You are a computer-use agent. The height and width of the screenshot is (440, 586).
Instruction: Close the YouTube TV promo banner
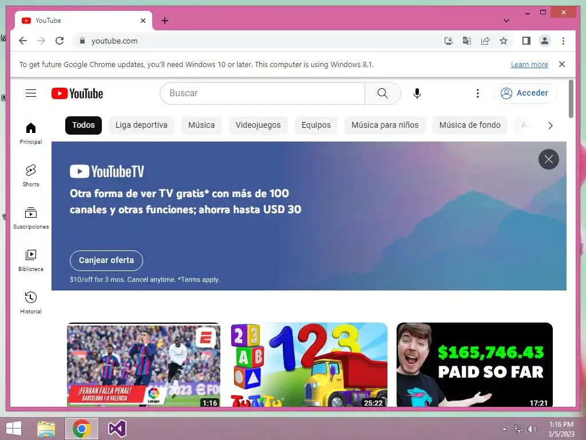[x=549, y=159]
